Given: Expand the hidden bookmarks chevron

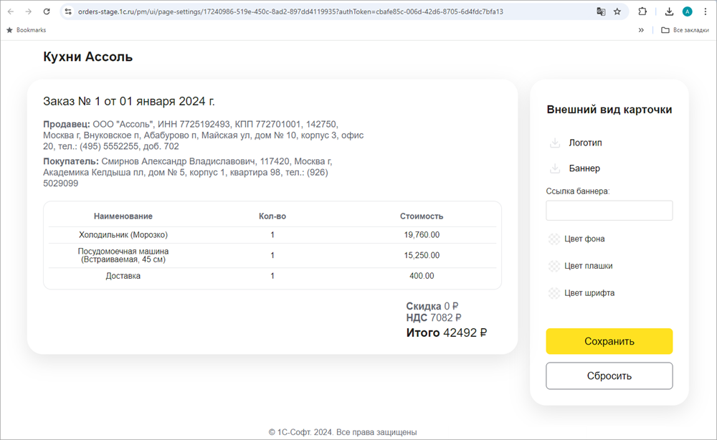Looking at the screenshot, I should click(640, 30).
